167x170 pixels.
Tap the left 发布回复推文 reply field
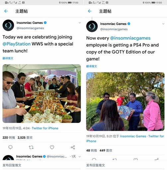(42, 165)
